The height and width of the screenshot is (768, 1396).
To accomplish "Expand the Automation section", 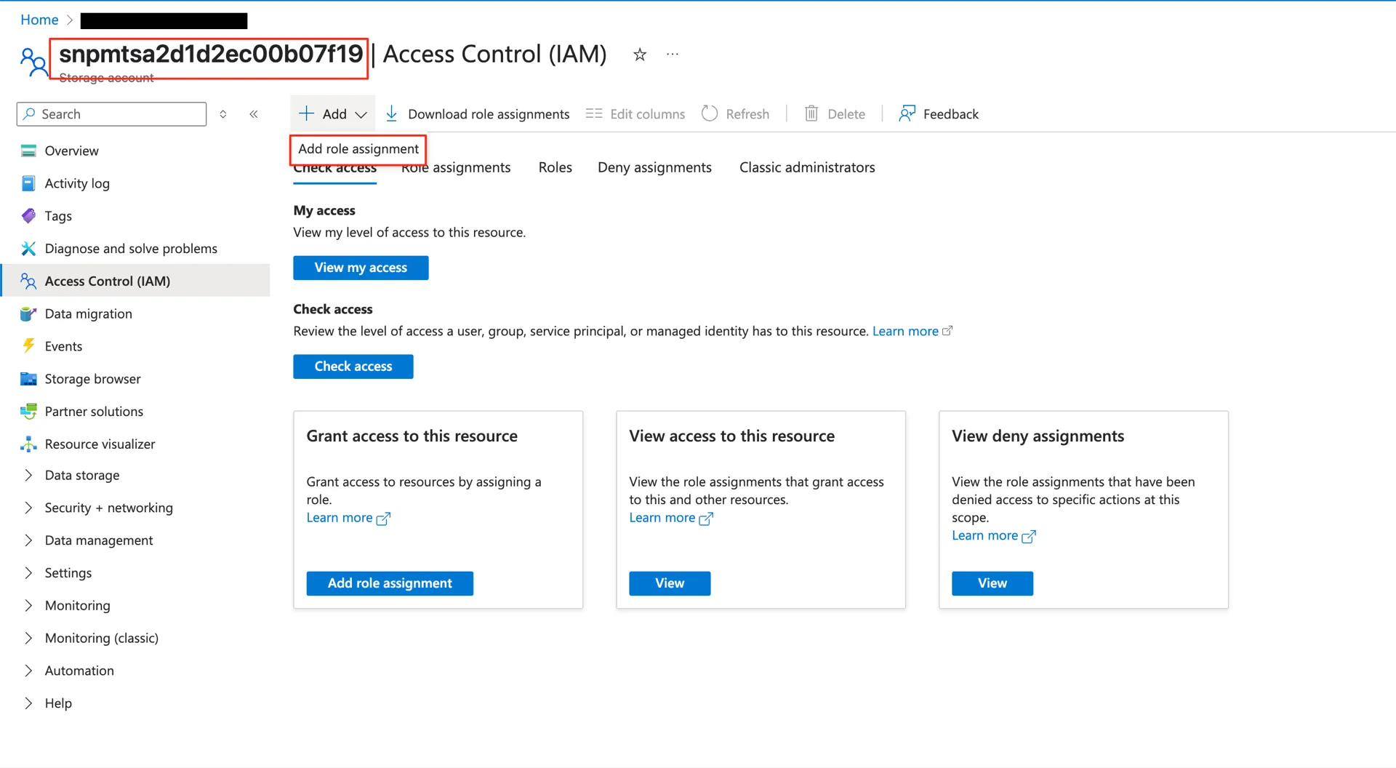I will tap(28, 671).
